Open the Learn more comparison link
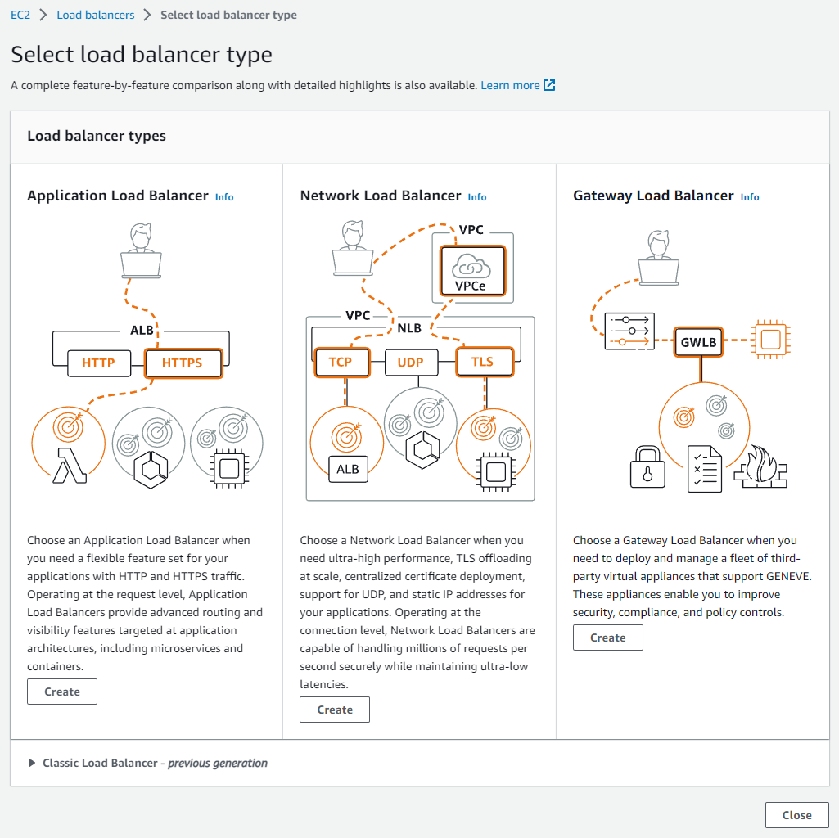 [x=510, y=86]
